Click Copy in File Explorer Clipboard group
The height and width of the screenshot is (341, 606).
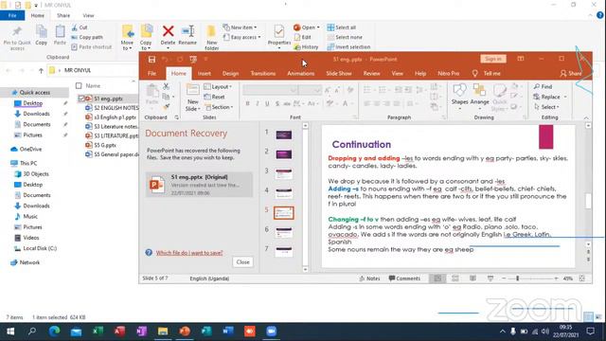[42, 36]
